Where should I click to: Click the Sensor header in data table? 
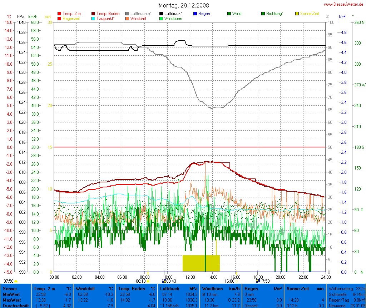pos(10,288)
